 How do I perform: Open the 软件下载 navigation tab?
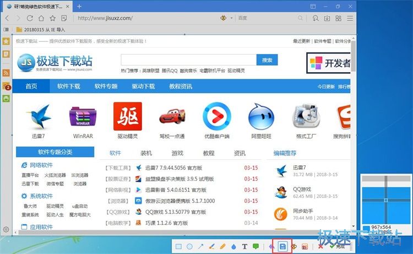point(68,86)
